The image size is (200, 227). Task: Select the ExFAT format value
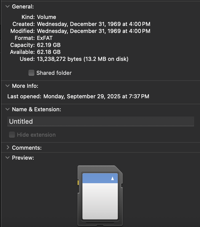pos(45,38)
